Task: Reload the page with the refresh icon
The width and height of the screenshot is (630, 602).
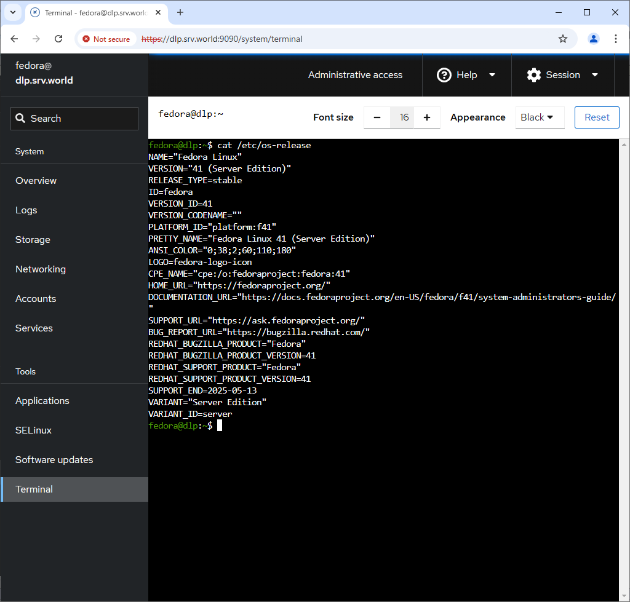Action: tap(58, 39)
